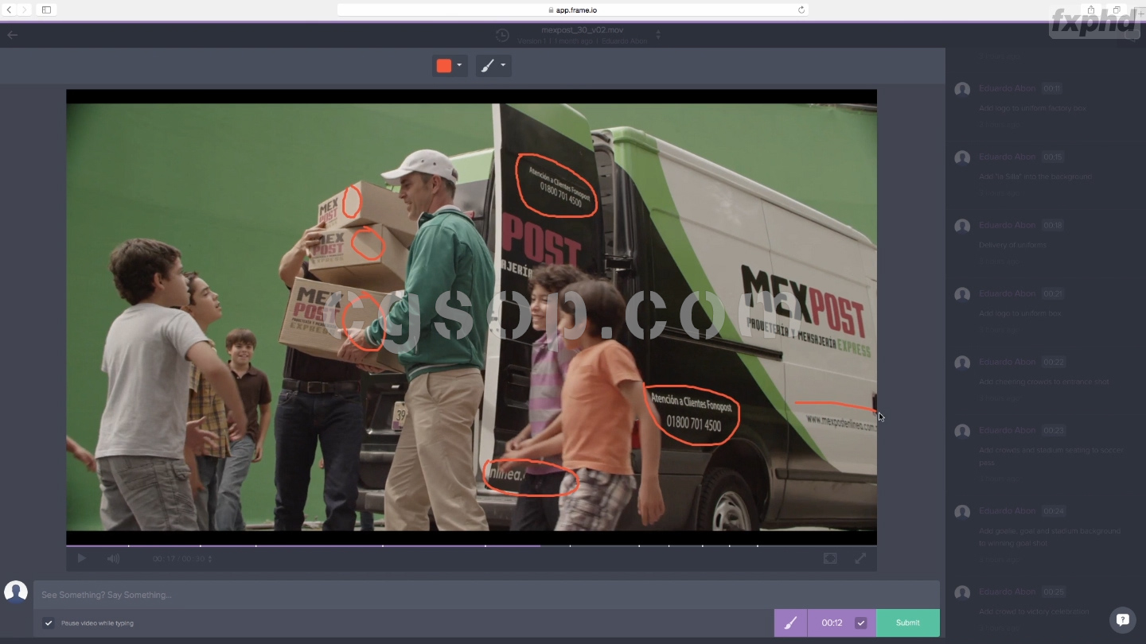Jump to the 00:18 comment timestamp
Viewport: 1146px width, 644px height.
tap(1052, 225)
